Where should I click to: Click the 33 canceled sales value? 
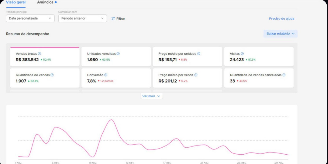[232, 81]
